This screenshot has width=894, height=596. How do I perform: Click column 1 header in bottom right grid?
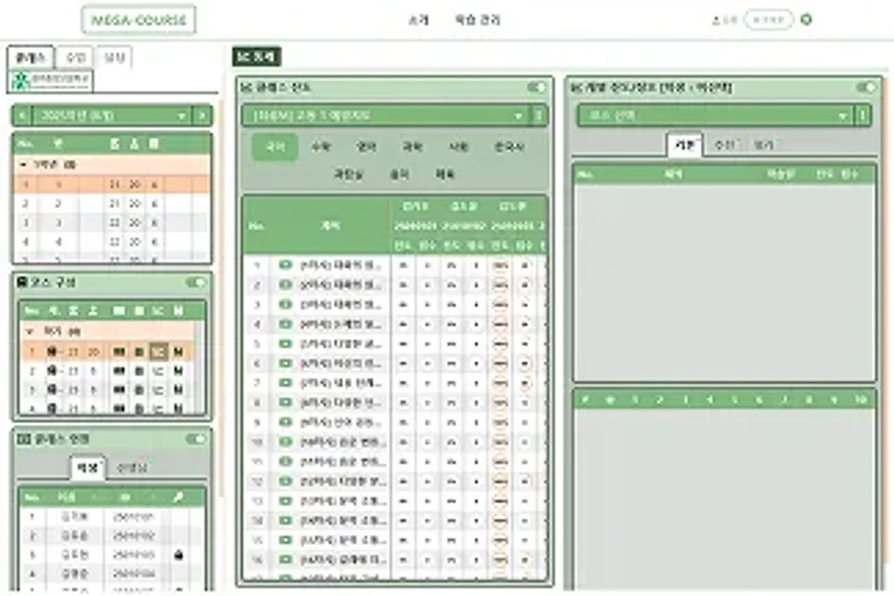coord(634,400)
